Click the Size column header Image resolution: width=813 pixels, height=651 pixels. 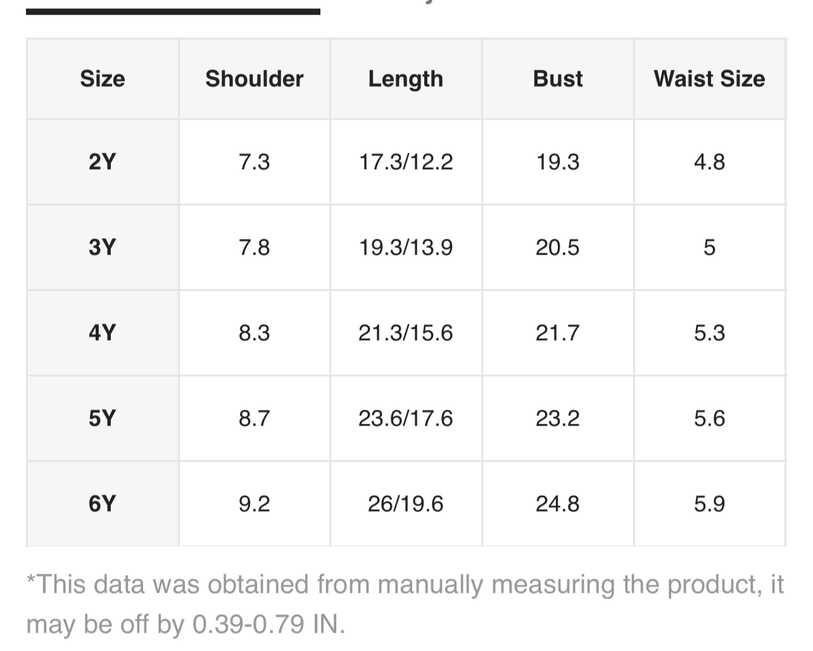tap(103, 79)
